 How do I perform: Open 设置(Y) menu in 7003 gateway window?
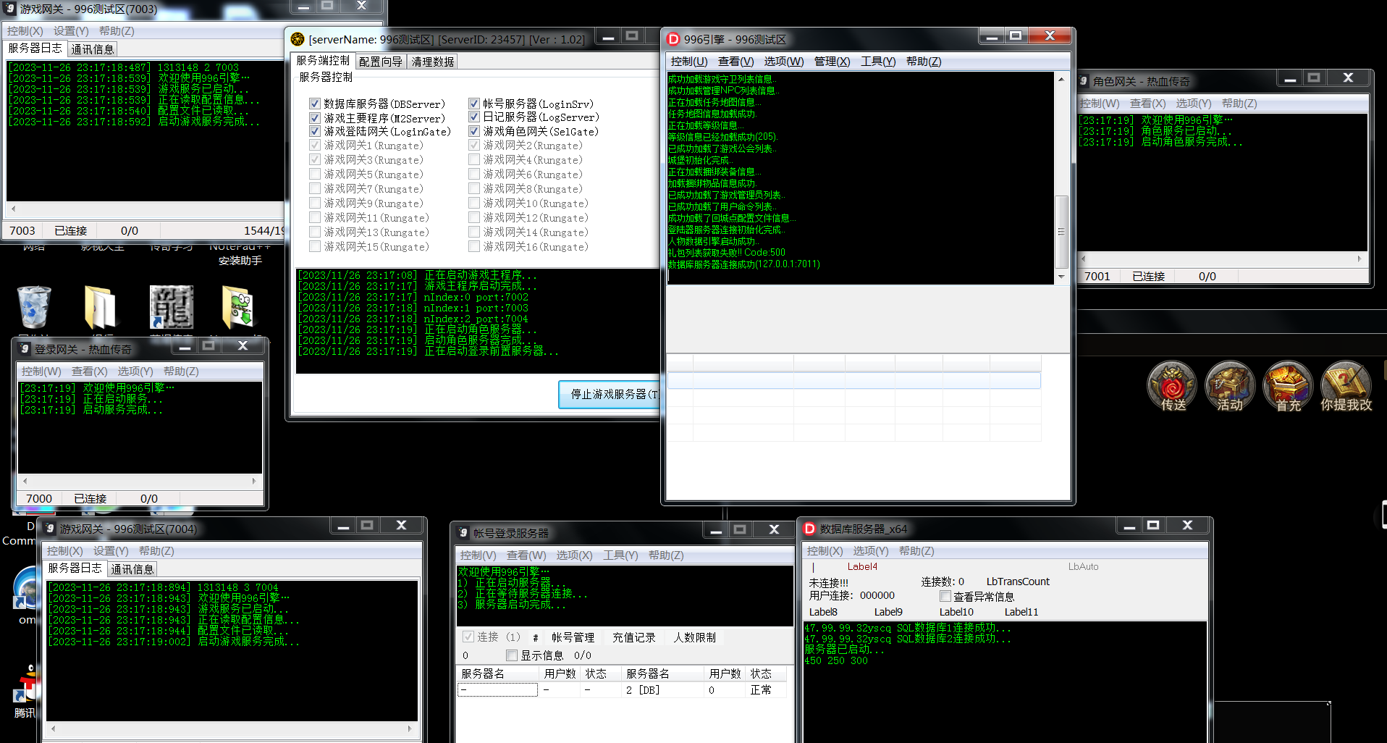pyautogui.click(x=71, y=31)
